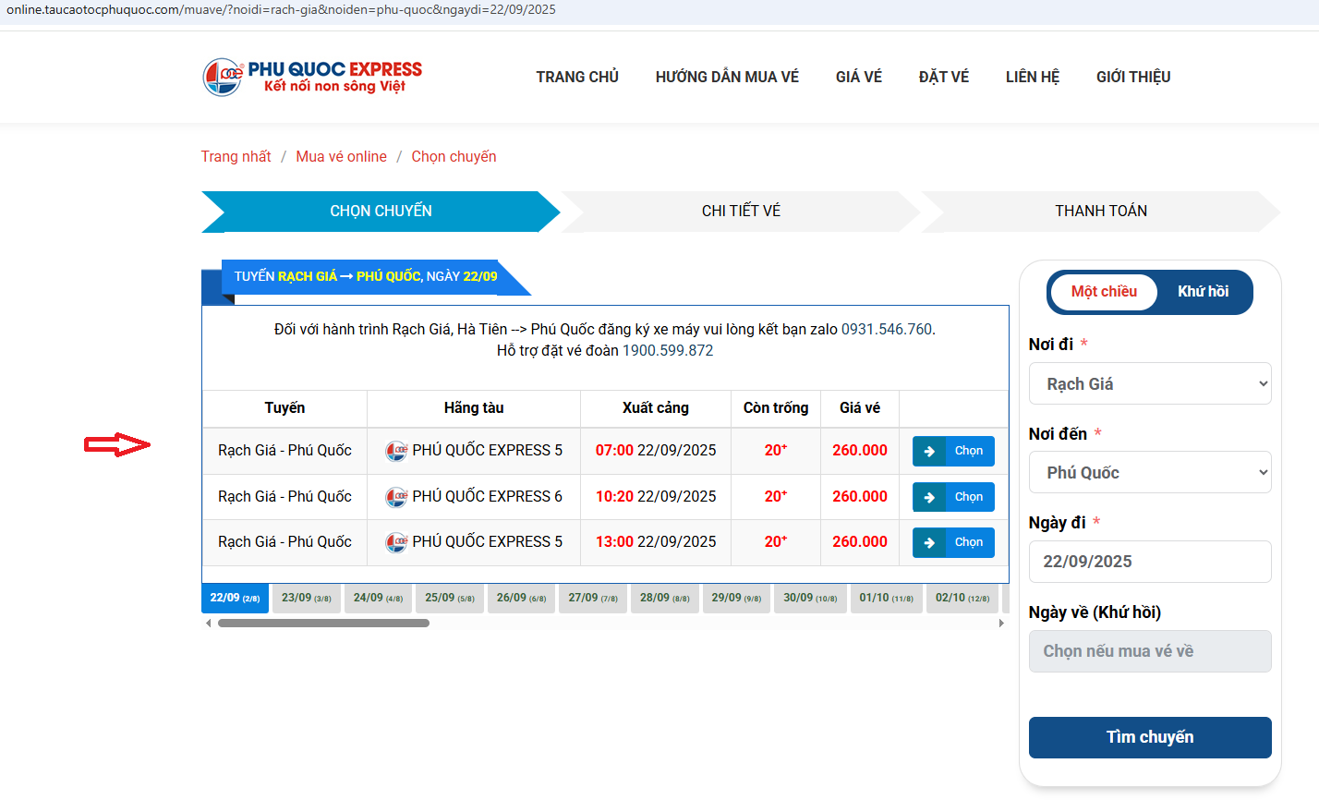1319x812 pixels.
Task: Click the Phu Quoc Express logo
Action: click(312, 77)
